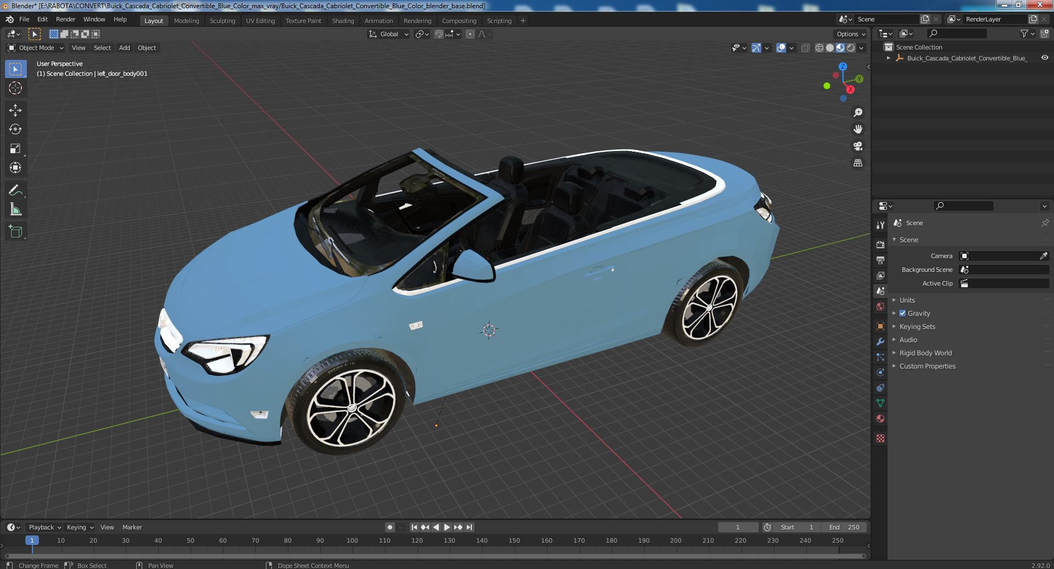Open the Render menu
This screenshot has width=1054, height=569.
point(65,19)
